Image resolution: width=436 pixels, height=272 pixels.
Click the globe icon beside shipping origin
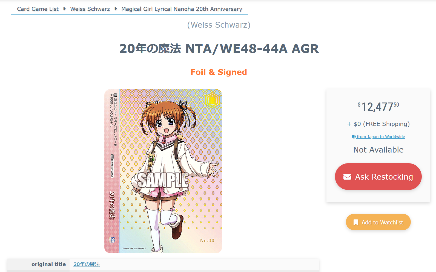pyautogui.click(x=354, y=137)
